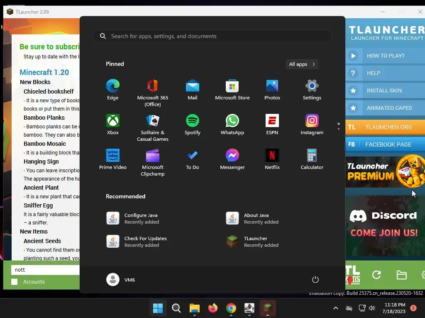The width and height of the screenshot is (425, 318).
Task: Open ANIMATED CAPES in TLauncher
Action: click(385, 108)
